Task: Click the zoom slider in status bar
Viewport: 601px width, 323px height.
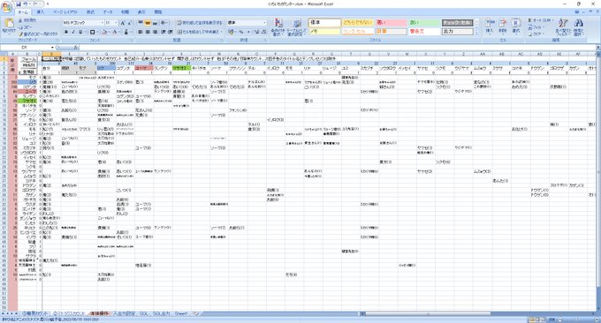Action: [x=577, y=319]
